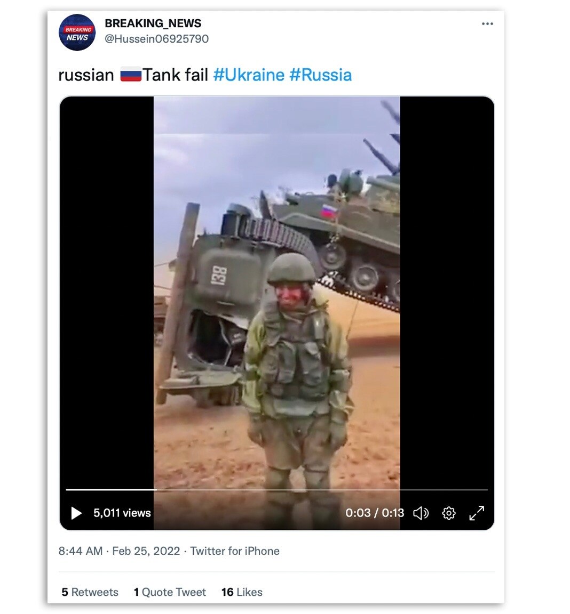Open the tweet's three-dot more menu
Image resolution: width=570 pixels, height=614 pixels.
tap(487, 24)
